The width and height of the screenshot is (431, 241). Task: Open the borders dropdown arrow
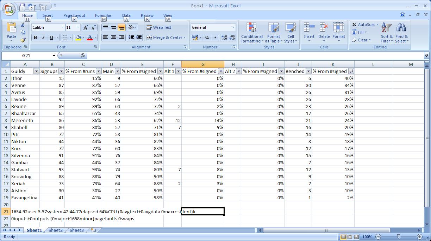click(70, 38)
